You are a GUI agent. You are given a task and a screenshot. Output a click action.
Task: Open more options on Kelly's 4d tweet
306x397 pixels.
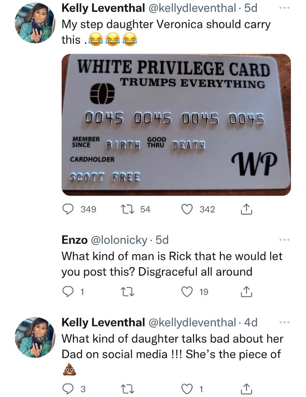[x=285, y=322]
